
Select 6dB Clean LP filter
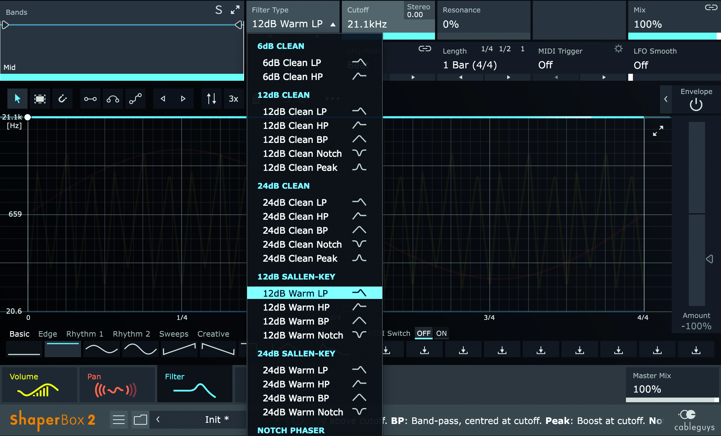315,63
